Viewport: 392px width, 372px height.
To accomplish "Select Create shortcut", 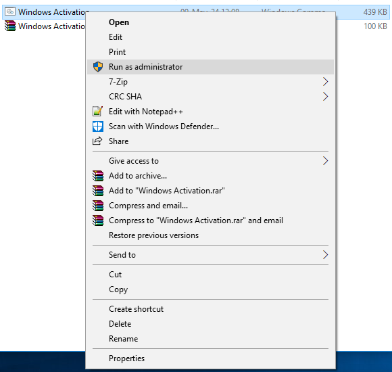I will coord(210,309).
